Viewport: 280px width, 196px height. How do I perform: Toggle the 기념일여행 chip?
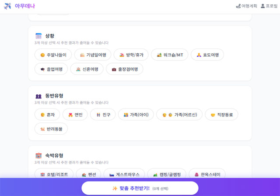(93, 55)
